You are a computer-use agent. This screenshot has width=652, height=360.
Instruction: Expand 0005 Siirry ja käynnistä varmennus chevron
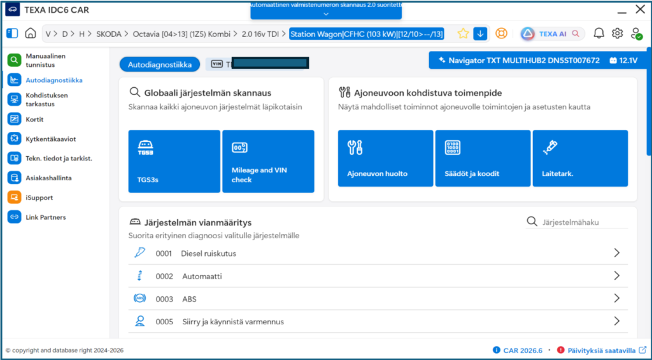click(616, 321)
